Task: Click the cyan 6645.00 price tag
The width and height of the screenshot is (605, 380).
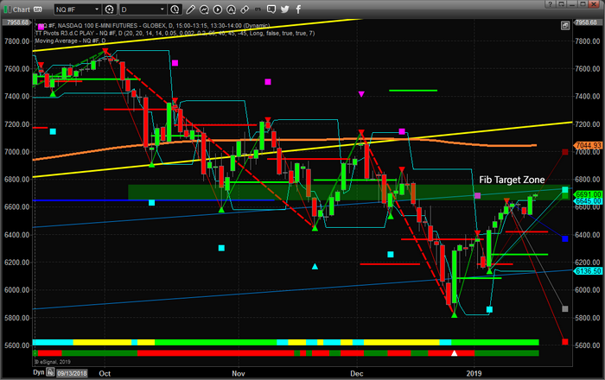Action: pos(588,201)
